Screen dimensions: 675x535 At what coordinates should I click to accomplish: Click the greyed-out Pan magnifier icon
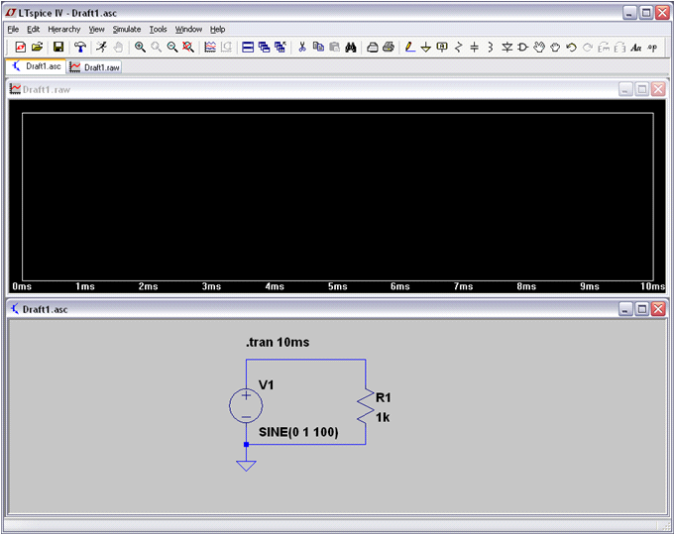pos(156,47)
